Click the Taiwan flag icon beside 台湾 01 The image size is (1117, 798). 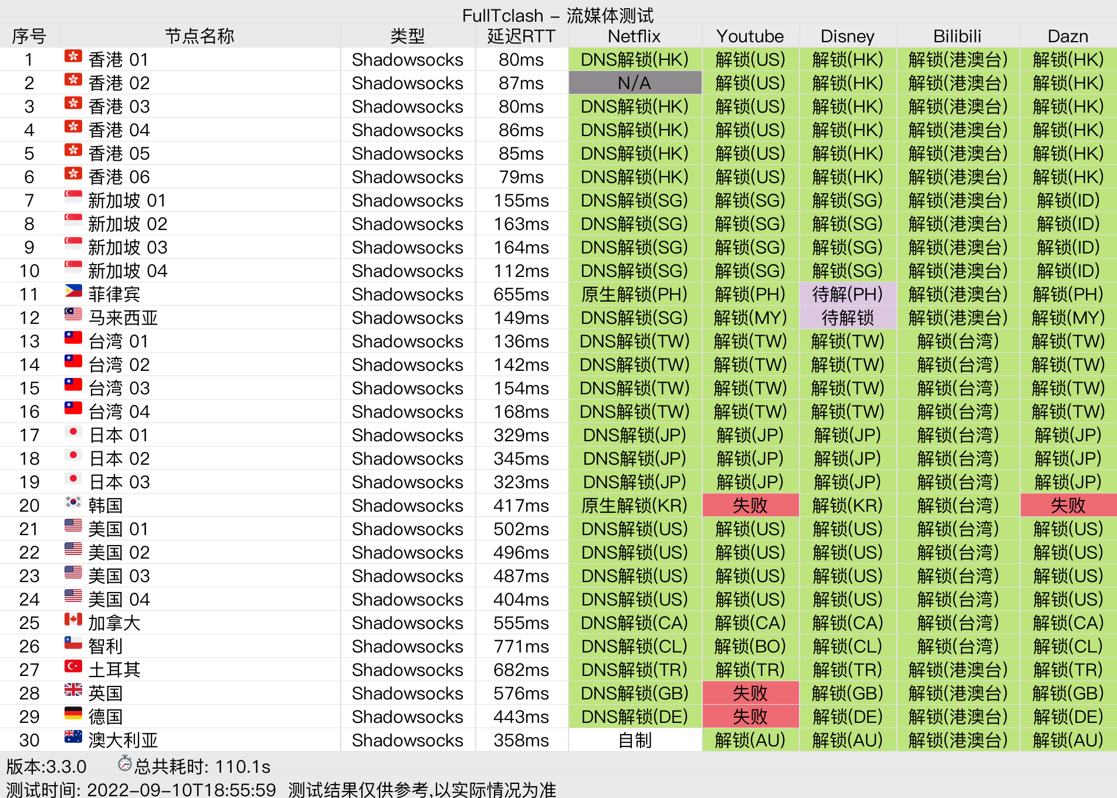(73, 338)
